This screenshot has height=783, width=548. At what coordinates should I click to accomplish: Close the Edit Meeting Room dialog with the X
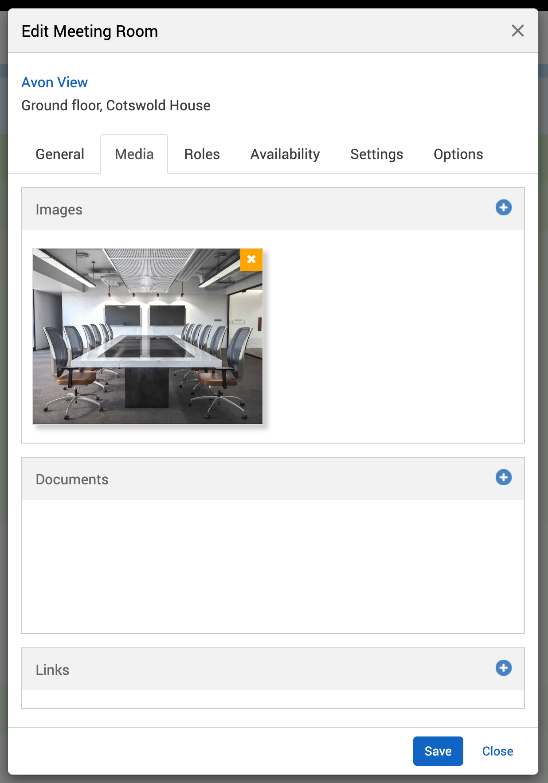(517, 31)
